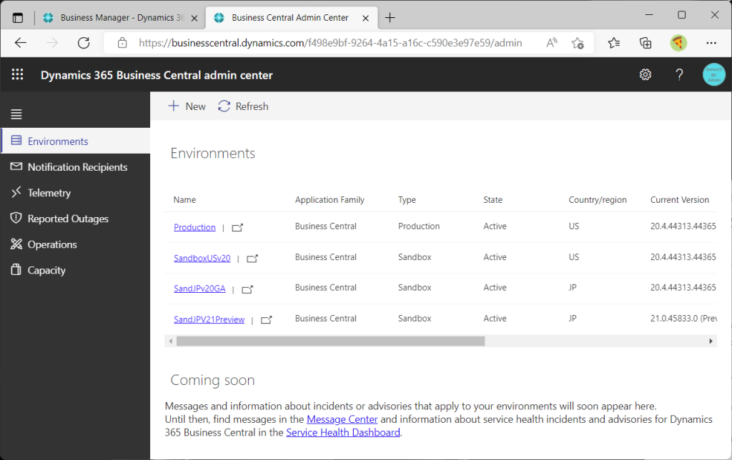Click the State column header
The height and width of the screenshot is (460, 732).
[493, 200]
